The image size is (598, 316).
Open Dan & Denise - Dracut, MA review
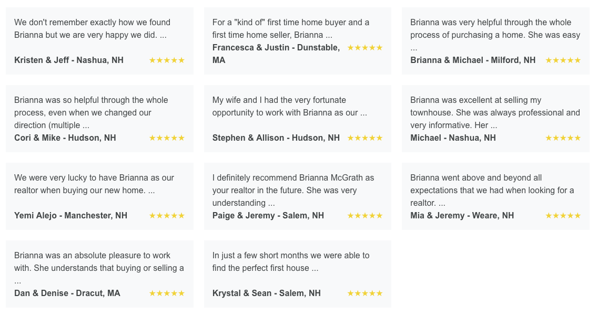[67, 293]
